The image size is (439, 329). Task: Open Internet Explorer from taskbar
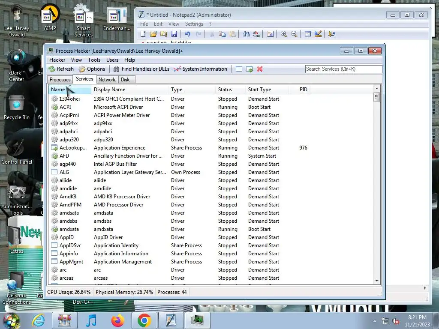38,320
